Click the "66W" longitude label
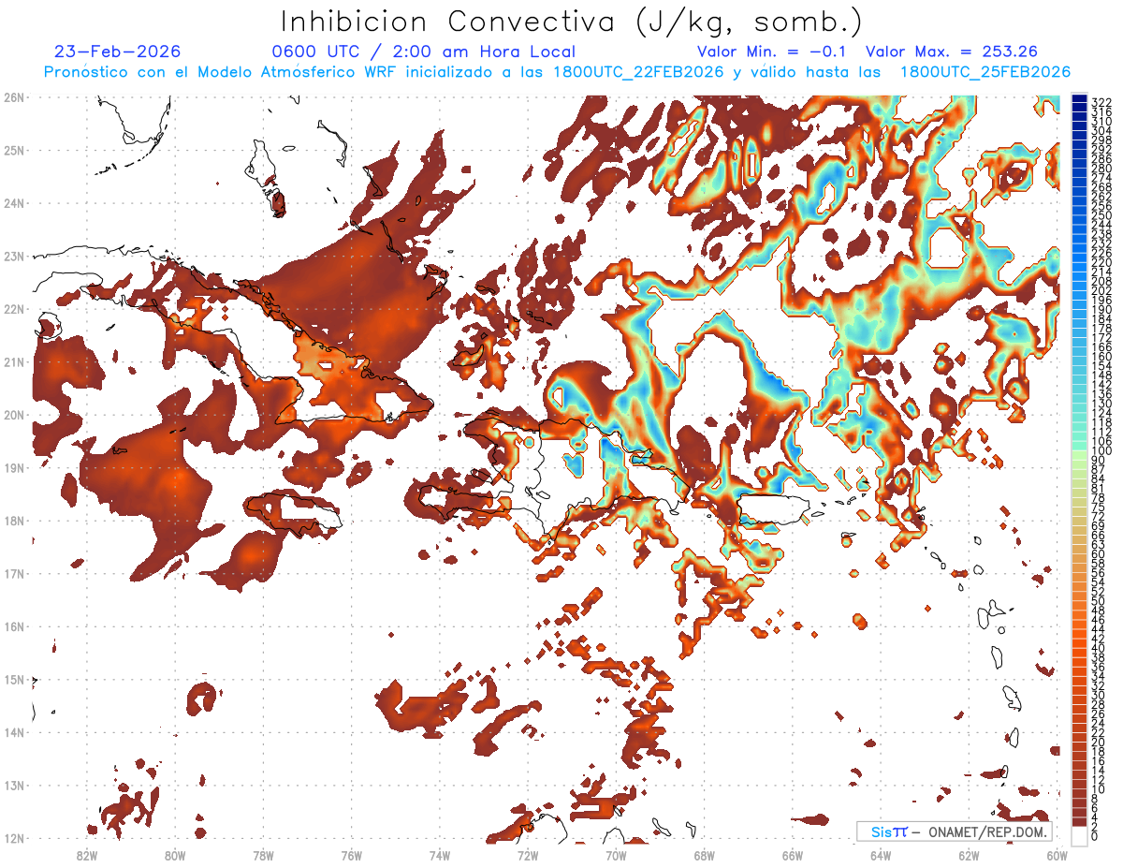The height and width of the screenshot is (868, 1123). pyautogui.click(x=793, y=855)
